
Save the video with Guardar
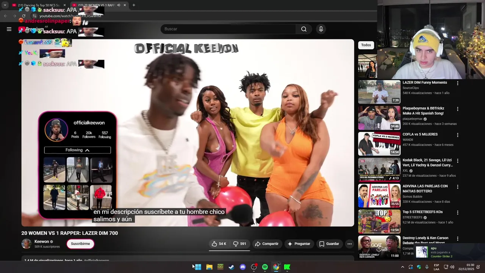pos(329,244)
